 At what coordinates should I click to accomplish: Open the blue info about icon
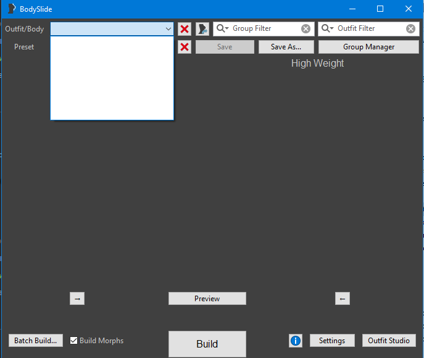click(x=296, y=341)
